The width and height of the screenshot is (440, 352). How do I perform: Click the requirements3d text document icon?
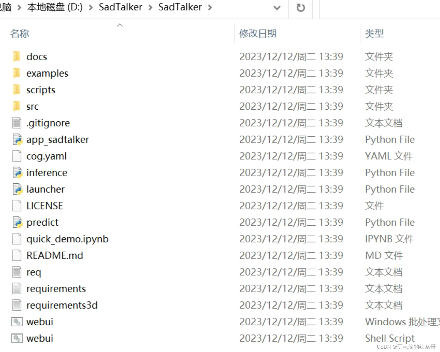tap(17, 305)
